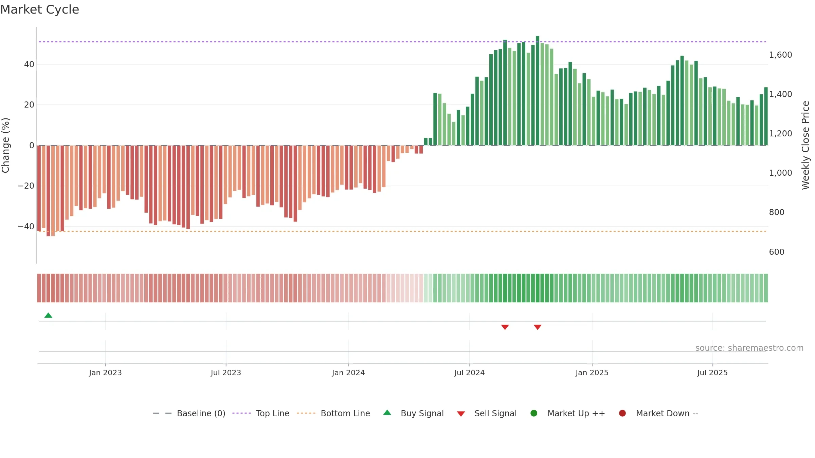The width and height of the screenshot is (815, 458).
Task: Toggle the Baseline (0) legend entry
Action: click(x=189, y=413)
